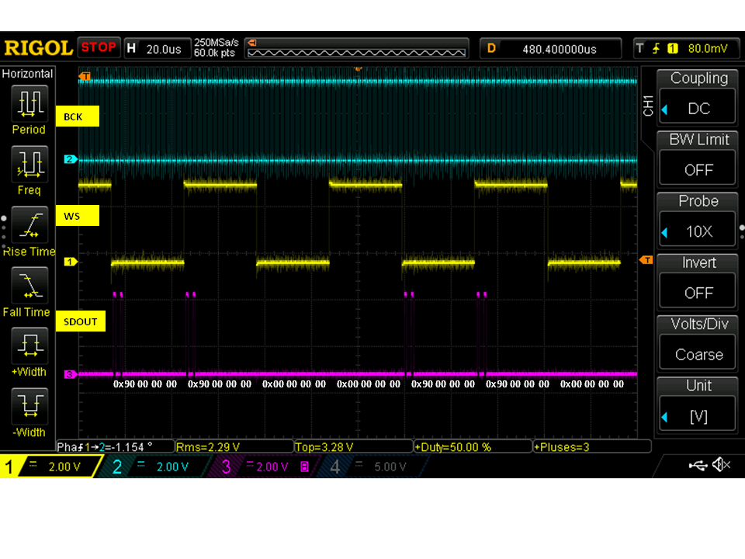This screenshot has height=559, width=745.
Task: Click the H 20.0us timebase field
Action: pos(158,49)
